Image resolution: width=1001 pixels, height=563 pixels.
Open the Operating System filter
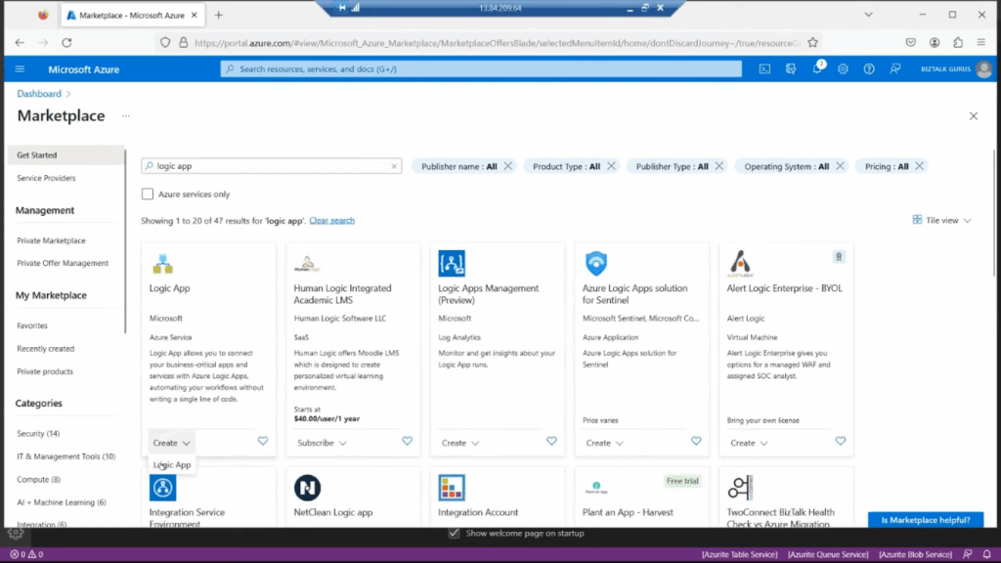pyautogui.click(x=787, y=166)
